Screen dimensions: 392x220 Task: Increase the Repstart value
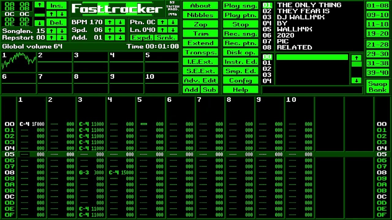coord(52,38)
